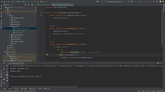Click the 1 usage hint above checkFuel
Screen dimensions: 165x92
tap(52, 42)
